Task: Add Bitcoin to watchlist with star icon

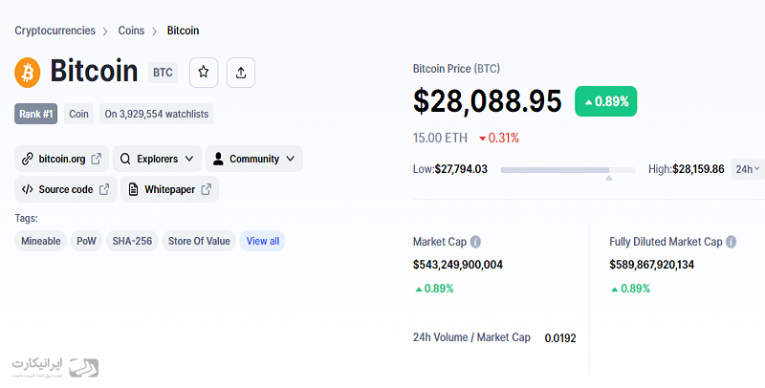Action: click(204, 73)
